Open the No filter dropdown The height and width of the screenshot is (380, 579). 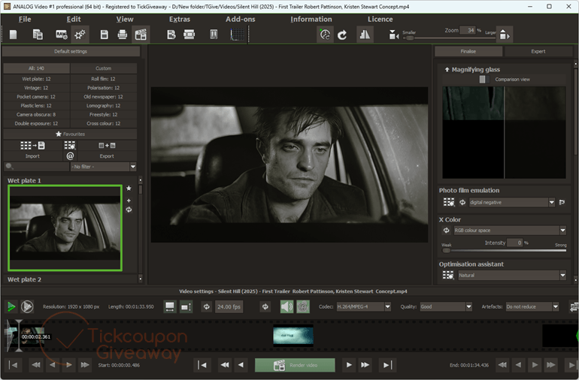point(104,167)
